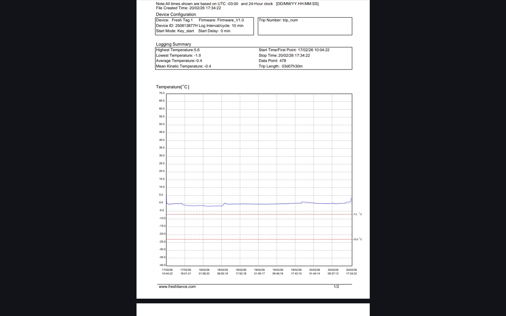This screenshot has height=316, width=506.
Task: Click the 70.0 y-axis label
Action: point(162,93)
